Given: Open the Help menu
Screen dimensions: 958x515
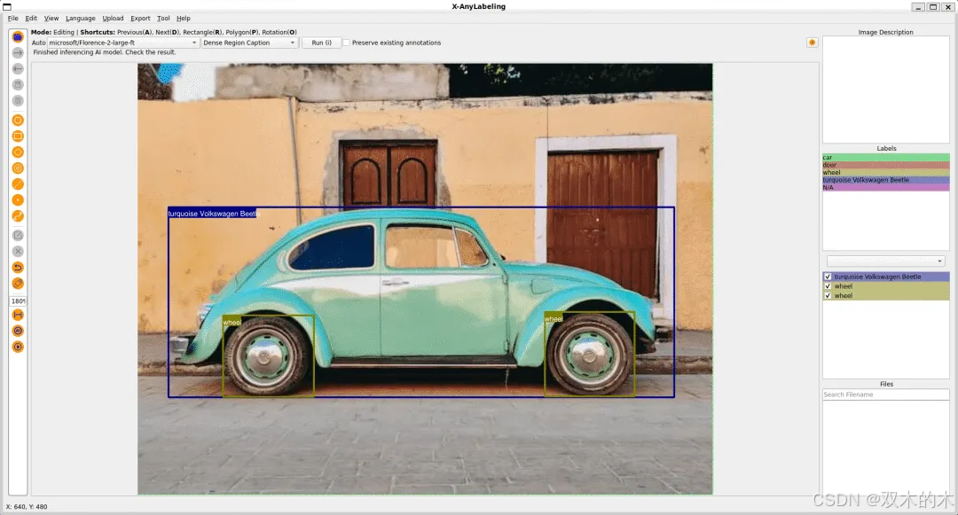Looking at the screenshot, I should [x=184, y=19].
